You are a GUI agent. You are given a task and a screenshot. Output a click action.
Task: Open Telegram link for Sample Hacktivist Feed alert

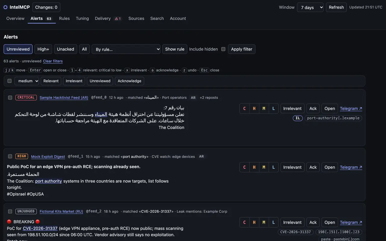pos(351,108)
